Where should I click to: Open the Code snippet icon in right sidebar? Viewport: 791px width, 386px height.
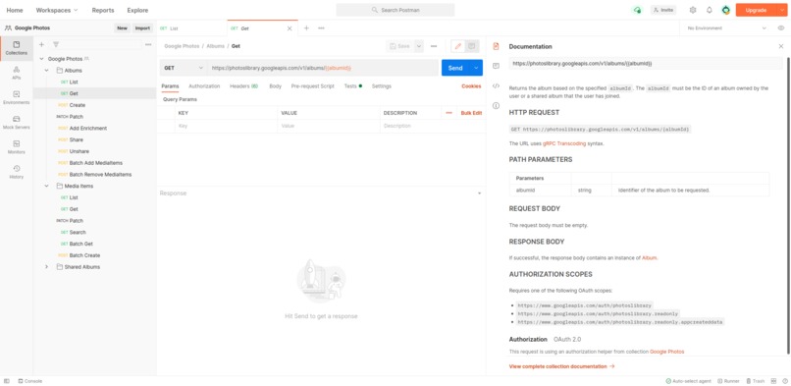pyautogui.click(x=496, y=85)
